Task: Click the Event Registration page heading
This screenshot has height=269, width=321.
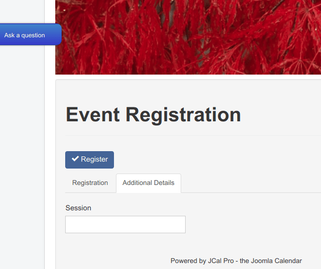Action: point(153,114)
